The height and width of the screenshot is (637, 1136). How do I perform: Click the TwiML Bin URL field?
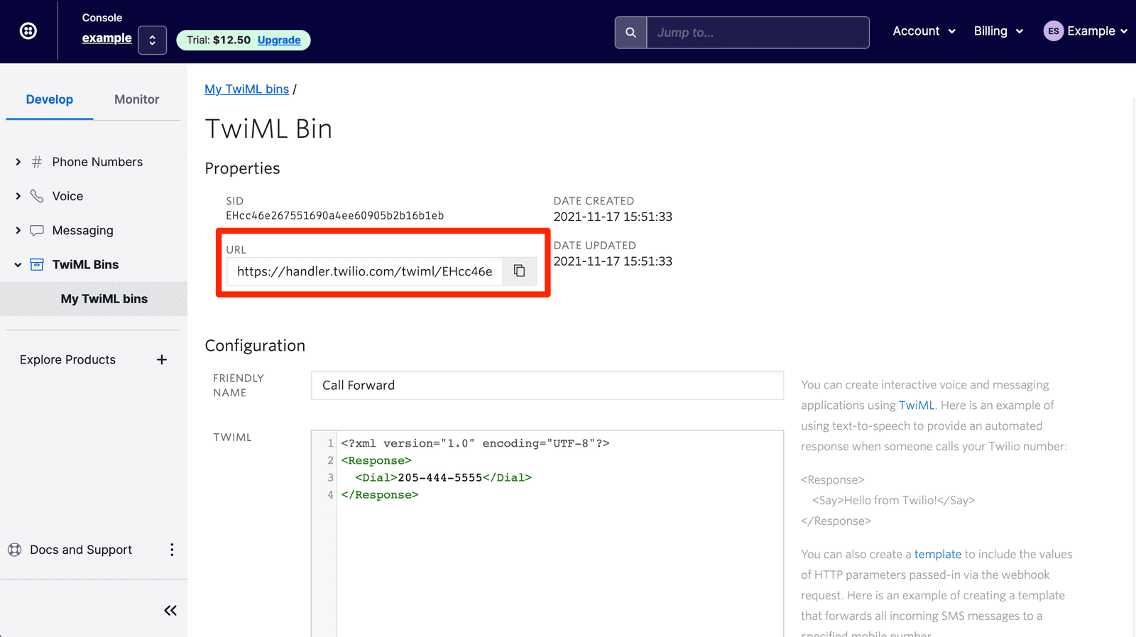click(x=364, y=271)
